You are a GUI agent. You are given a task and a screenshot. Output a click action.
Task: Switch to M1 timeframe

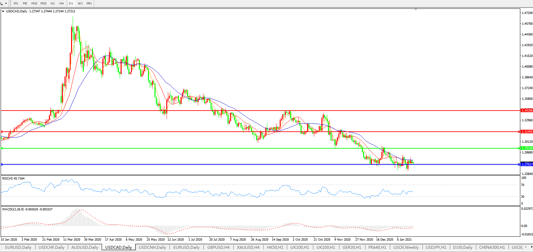point(16,4)
